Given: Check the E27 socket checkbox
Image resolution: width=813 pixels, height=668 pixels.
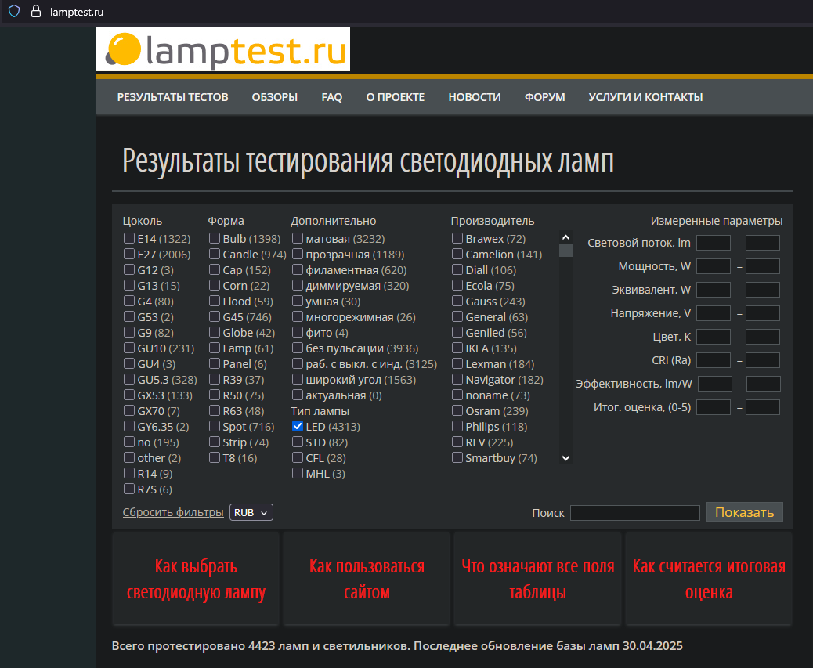Looking at the screenshot, I should (x=129, y=254).
